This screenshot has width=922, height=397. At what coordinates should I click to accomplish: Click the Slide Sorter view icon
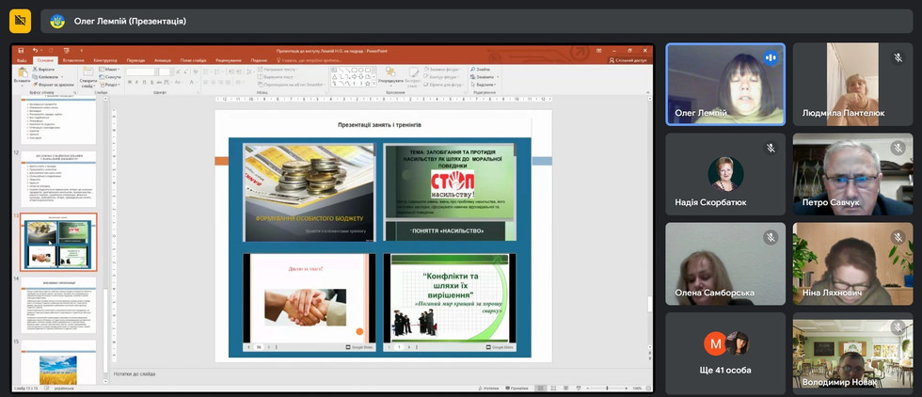coord(553,389)
